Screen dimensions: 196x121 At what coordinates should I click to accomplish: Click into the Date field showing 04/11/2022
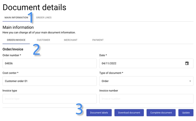point(140,63)
